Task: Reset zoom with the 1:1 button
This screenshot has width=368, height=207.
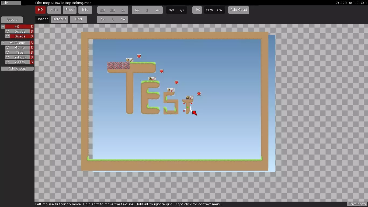Action: pyautogui.click(x=113, y=10)
